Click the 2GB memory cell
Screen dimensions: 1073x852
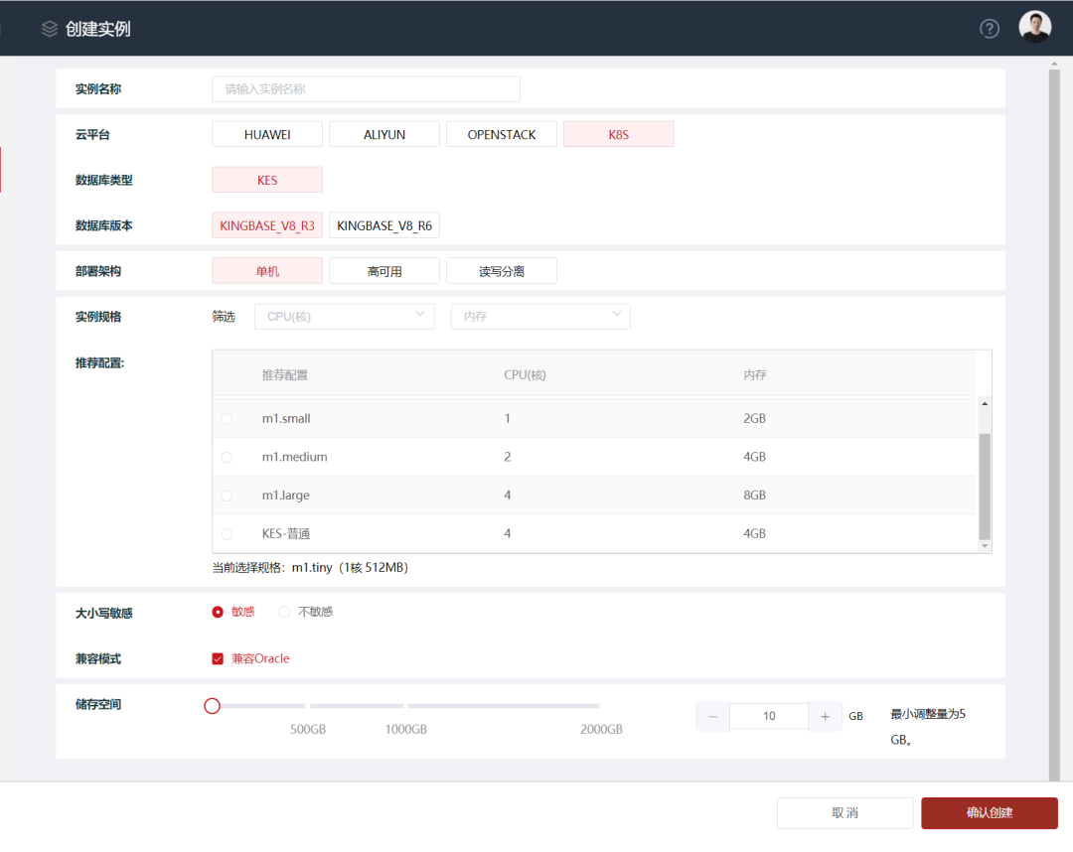pyautogui.click(x=754, y=418)
